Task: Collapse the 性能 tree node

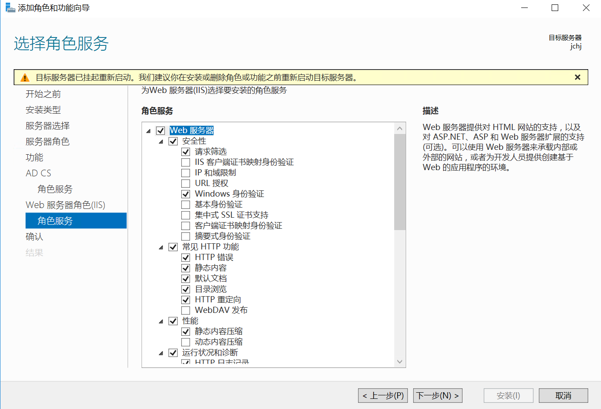Action: [161, 321]
